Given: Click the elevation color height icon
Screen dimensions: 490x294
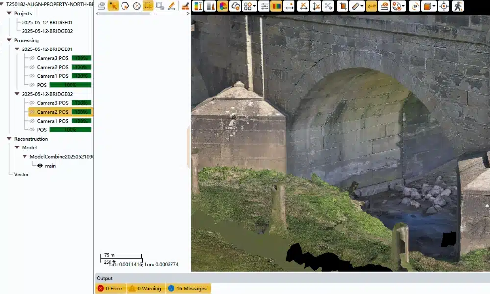Looking at the screenshot, I should (198, 6).
